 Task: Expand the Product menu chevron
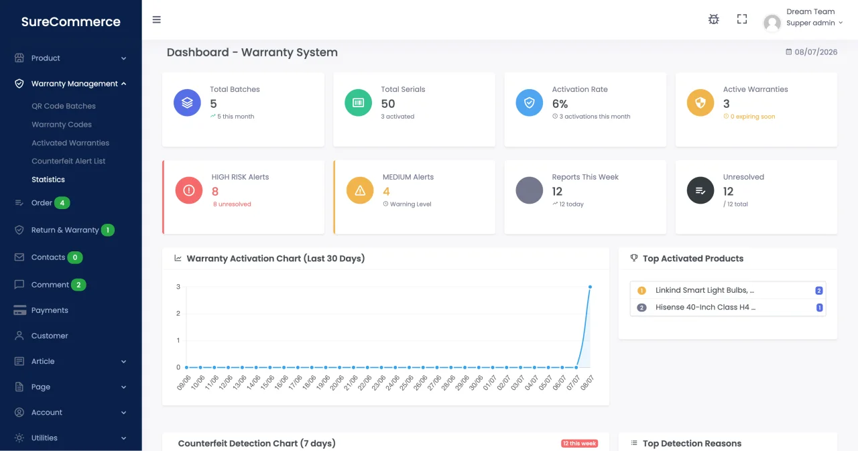click(124, 58)
